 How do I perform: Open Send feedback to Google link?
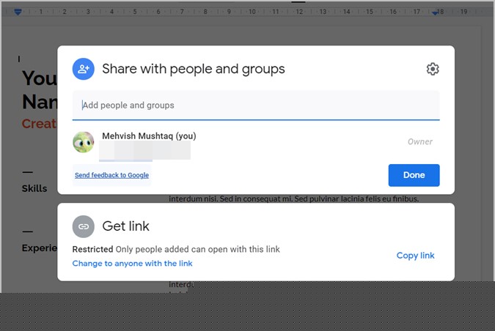pyautogui.click(x=111, y=175)
